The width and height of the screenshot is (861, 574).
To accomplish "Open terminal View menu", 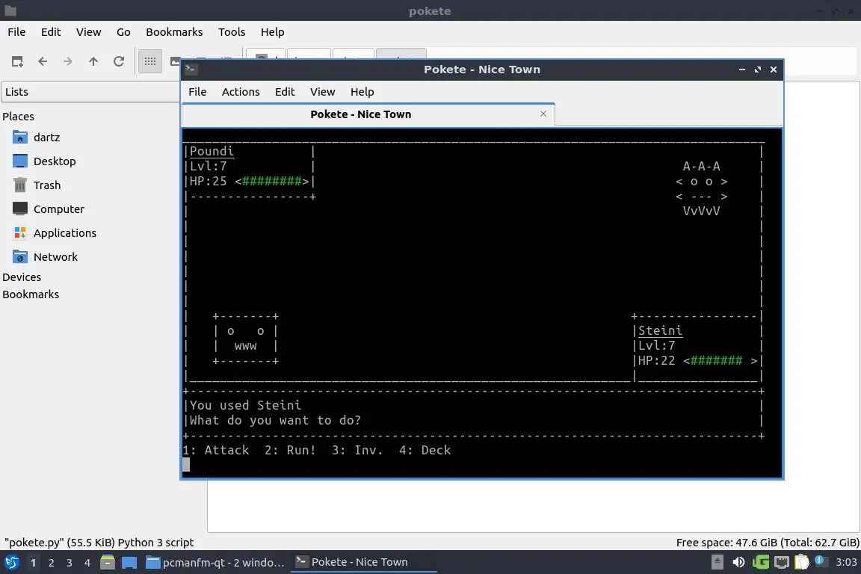I will (x=322, y=92).
